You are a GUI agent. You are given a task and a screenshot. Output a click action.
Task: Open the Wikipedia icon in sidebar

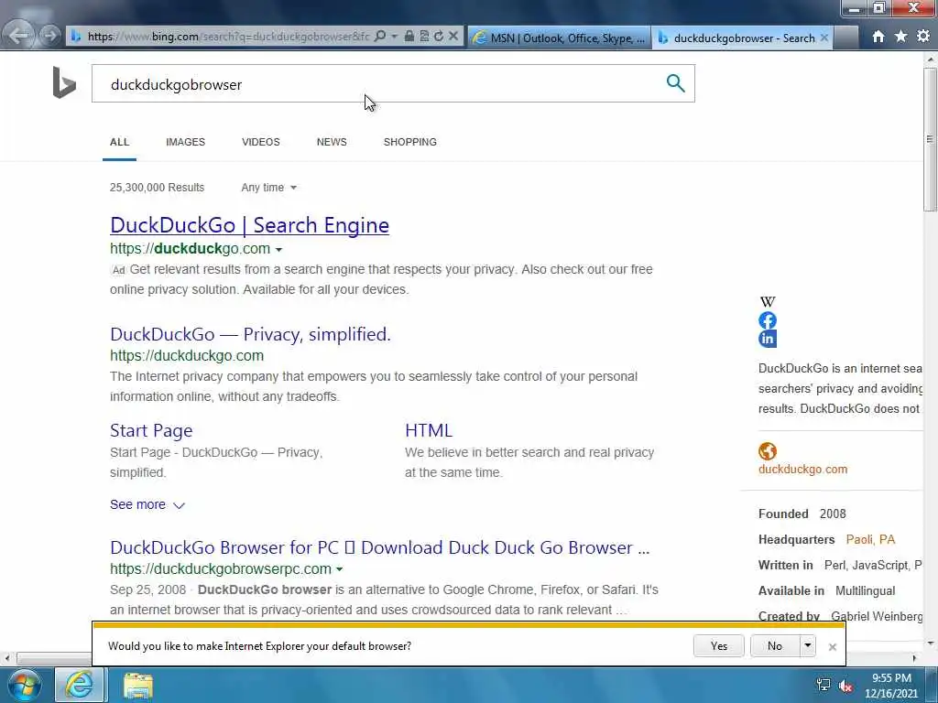pos(768,301)
